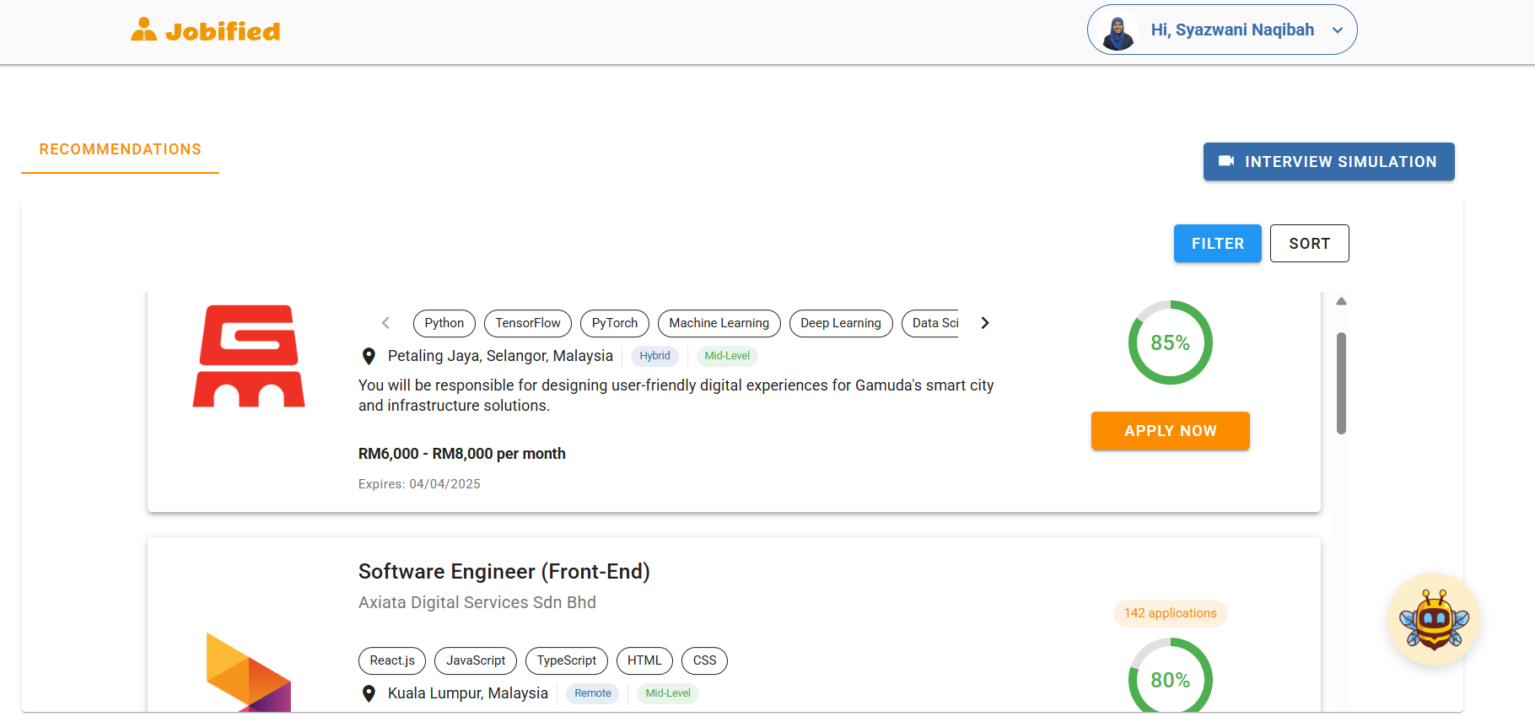The height and width of the screenshot is (722, 1535).
Task: Click the Axiata company logo
Action: tap(249, 672)
